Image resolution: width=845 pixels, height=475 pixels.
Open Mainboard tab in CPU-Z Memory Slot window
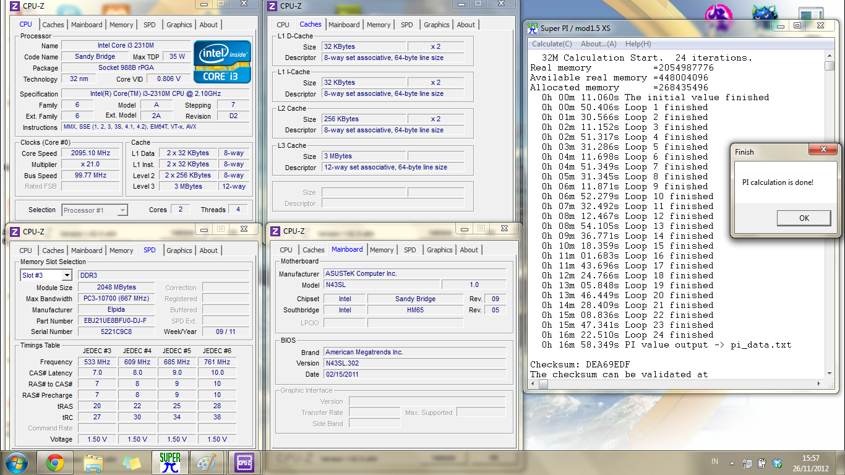[x=87, y=250]
